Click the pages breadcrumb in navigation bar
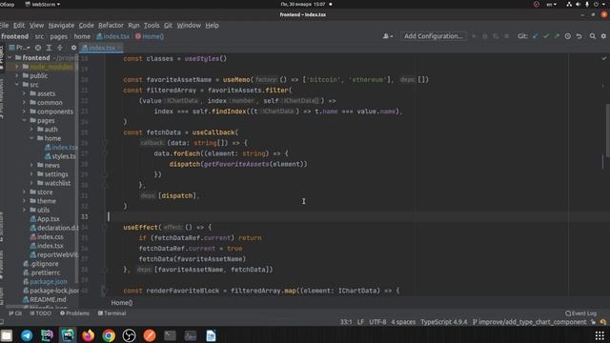The width and height of the screenshot is (610, 343). tap(58, 36)
